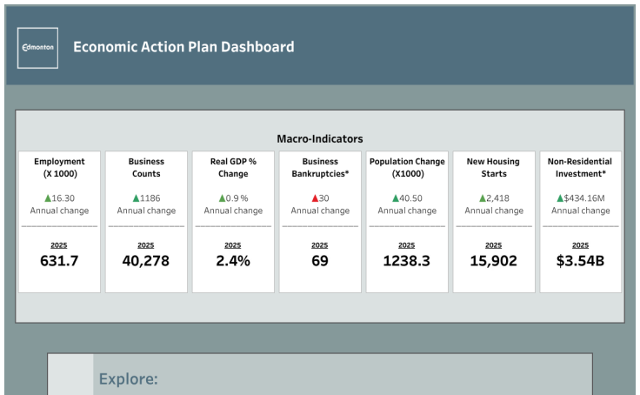Click Annual change under 0.9 %

233,211
